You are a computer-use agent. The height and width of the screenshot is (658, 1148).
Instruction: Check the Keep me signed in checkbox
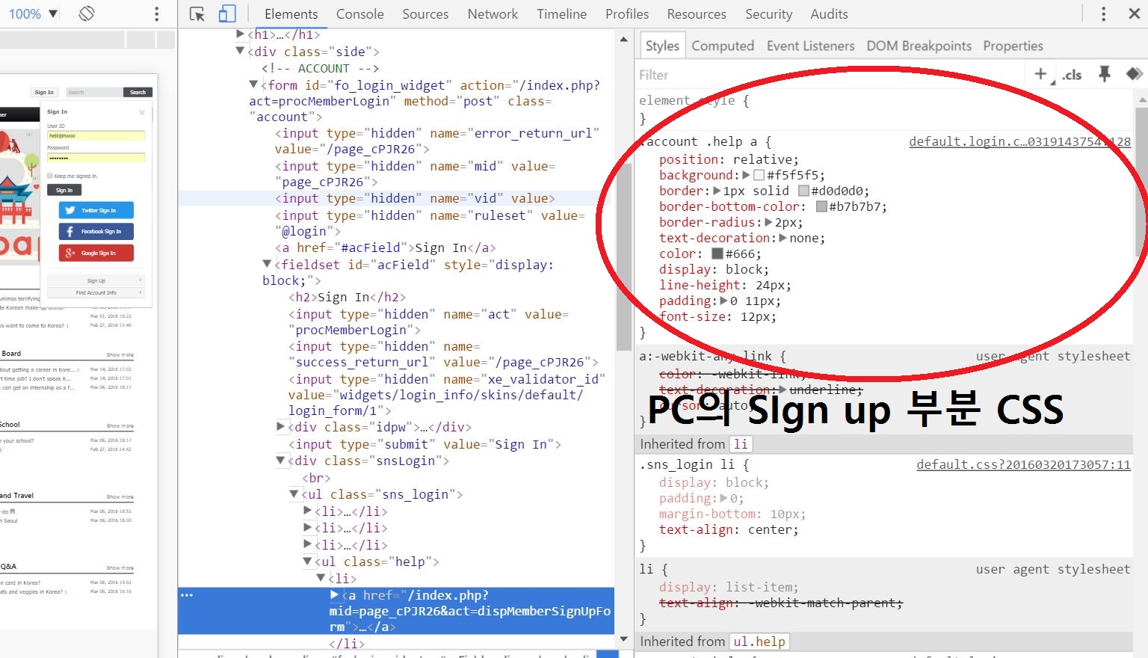(x=50, y=176)
